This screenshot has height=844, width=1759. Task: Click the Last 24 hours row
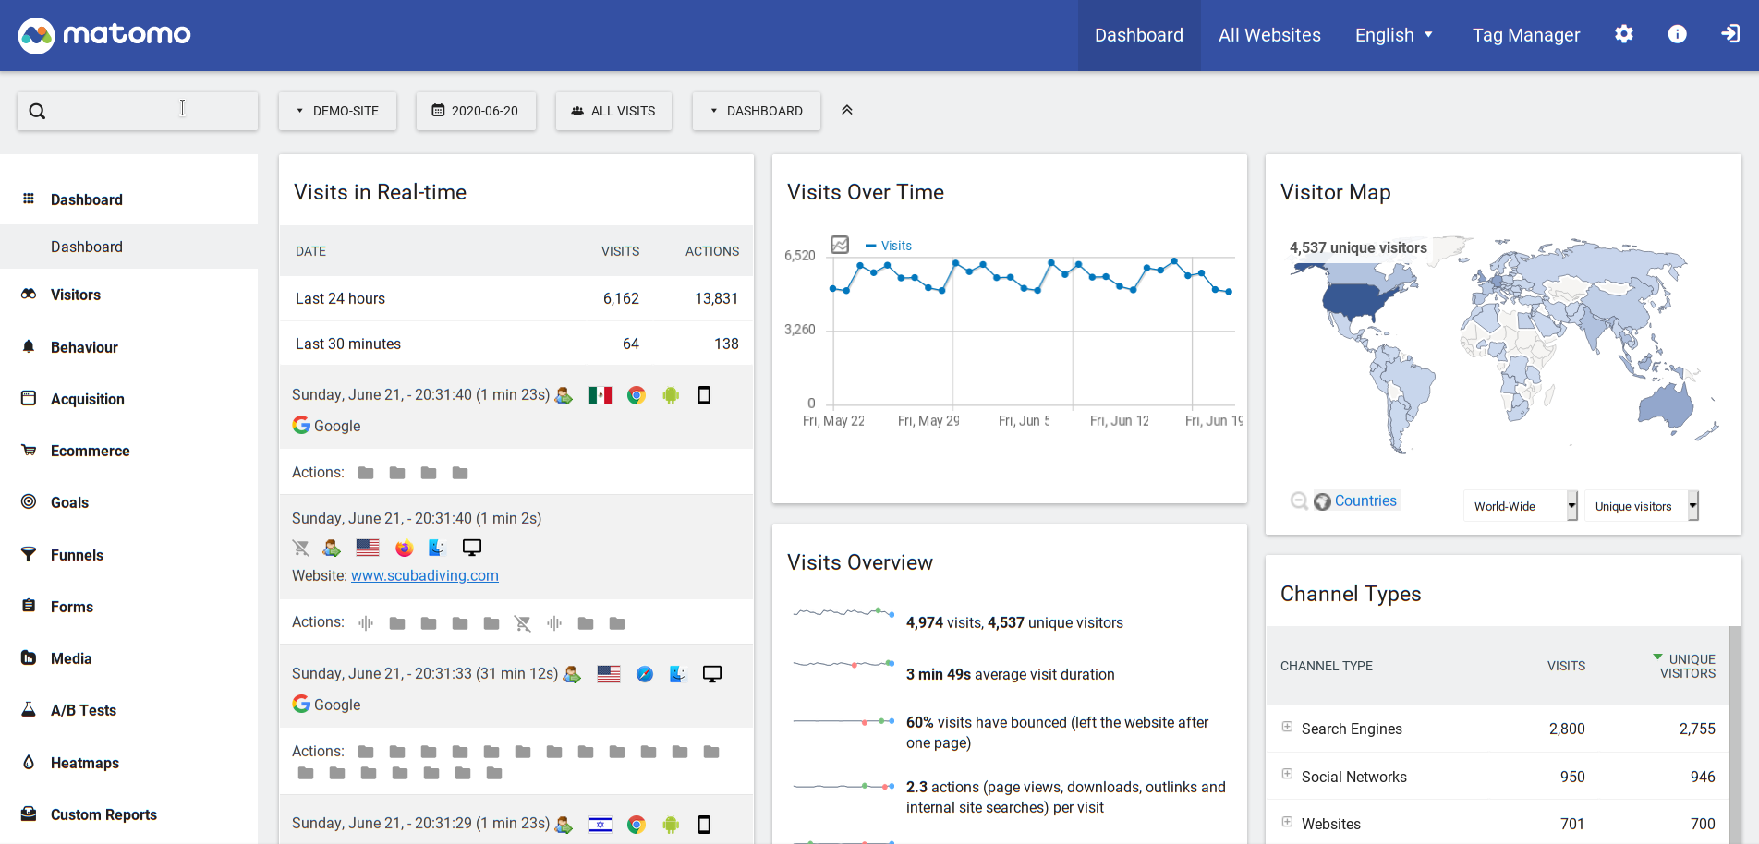point(516,298)
